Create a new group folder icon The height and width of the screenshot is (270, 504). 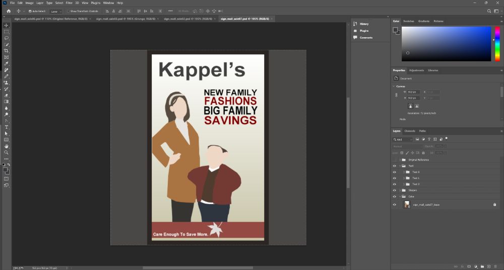(x=482, y=266)
